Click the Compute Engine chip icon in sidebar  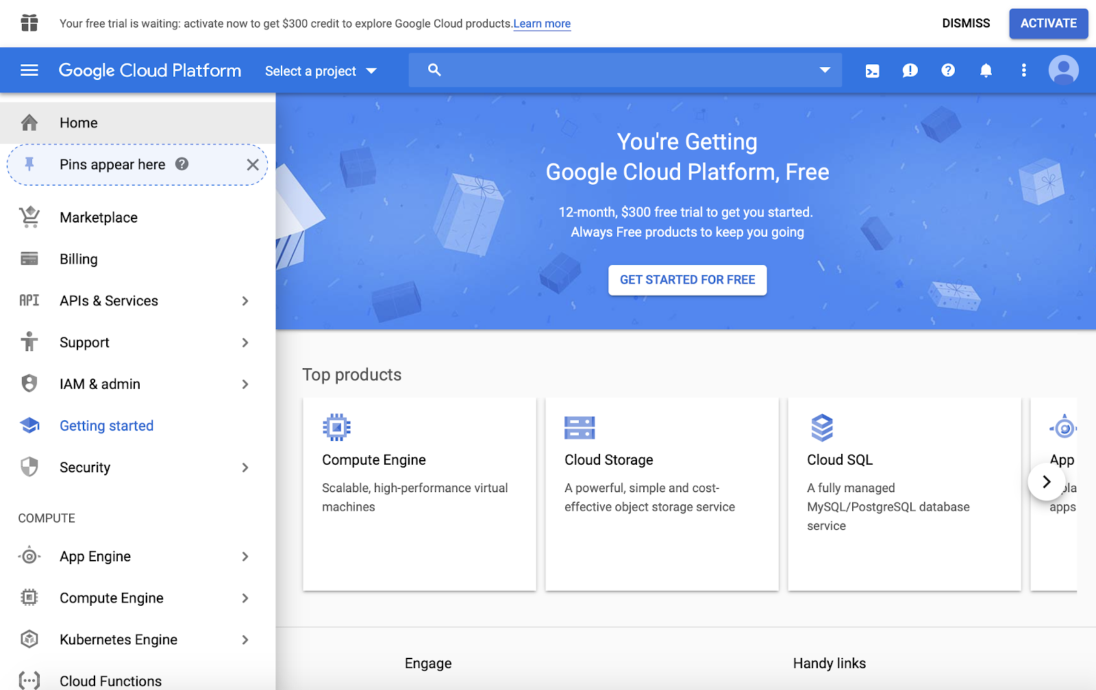29,598
